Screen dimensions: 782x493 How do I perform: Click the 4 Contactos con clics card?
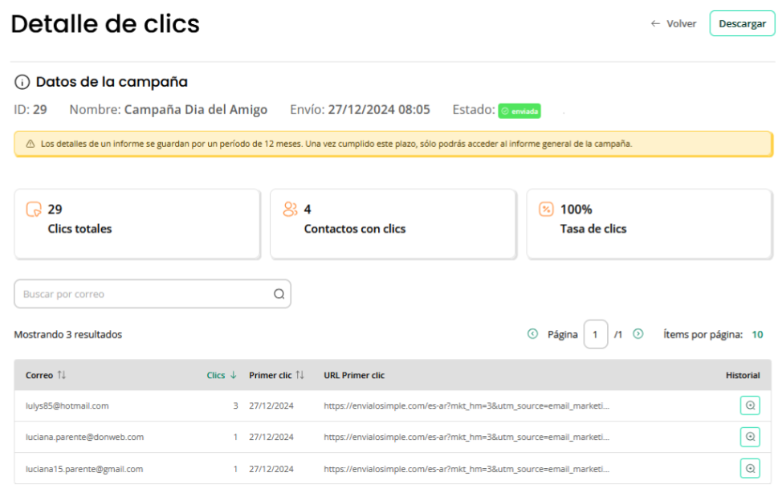pyautogui.click(x=393, y=223)
